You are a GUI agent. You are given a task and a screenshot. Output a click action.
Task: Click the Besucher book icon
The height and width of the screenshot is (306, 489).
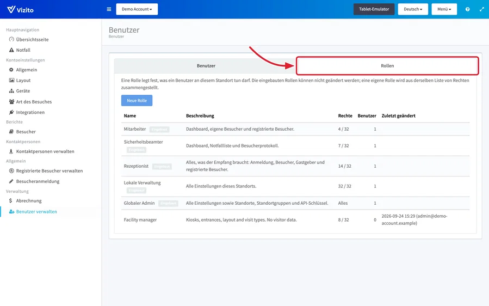pyautogui.click(x=11, y=131)
